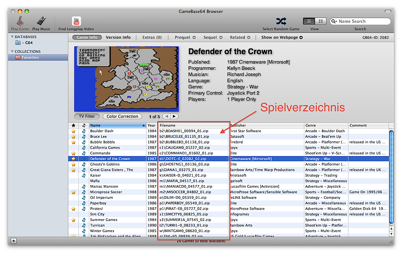Click the Play Music icon
Screen dimensions: 402x253
point(41,21)
